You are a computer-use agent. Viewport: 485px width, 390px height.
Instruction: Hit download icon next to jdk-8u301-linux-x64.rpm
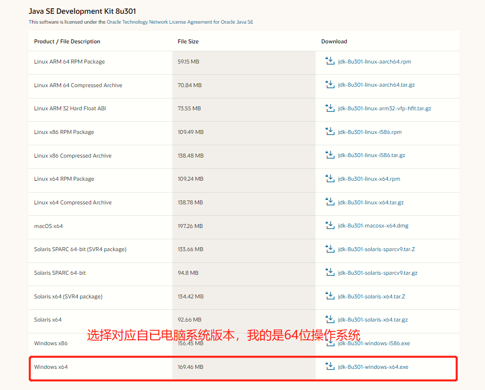click(x=330, y=178)
